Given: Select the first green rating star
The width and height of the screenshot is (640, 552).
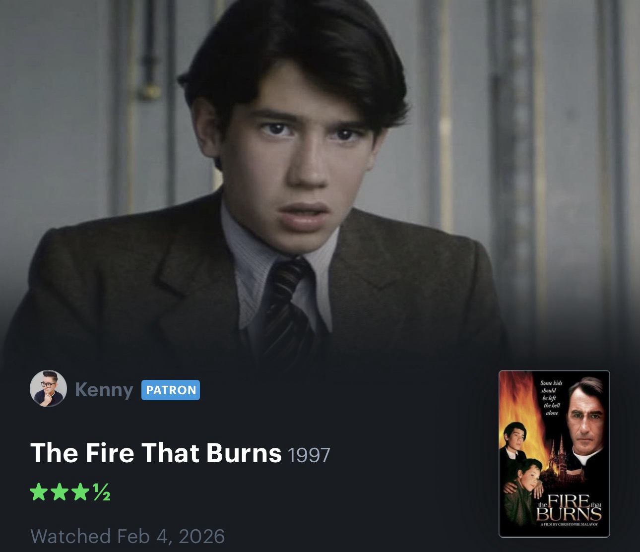Looking at the screenshot, I should 38,493.
